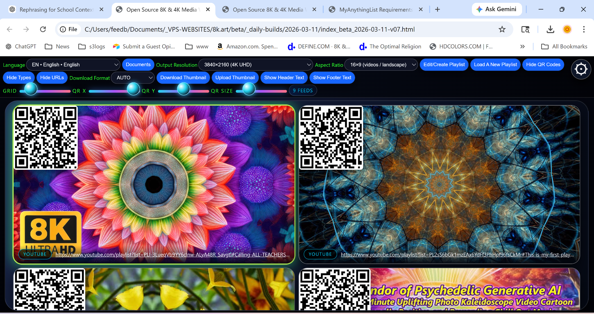Viewport: 594px width, 314px height.
Task: Click Upload Thumbnail
Action: 235,78
